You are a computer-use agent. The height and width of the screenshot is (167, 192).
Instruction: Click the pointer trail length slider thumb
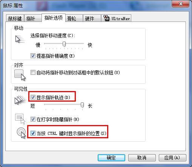tap(82, 105)
